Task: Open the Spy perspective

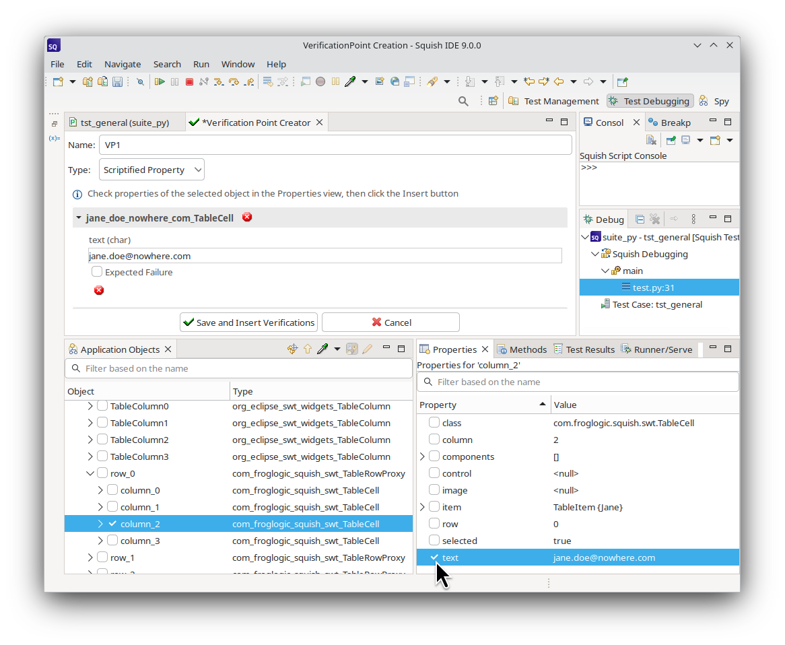Action: point(714,101)
